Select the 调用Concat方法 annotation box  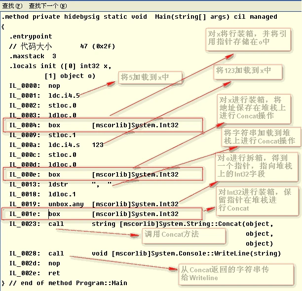pyautogui.click(x=184, y=236)
